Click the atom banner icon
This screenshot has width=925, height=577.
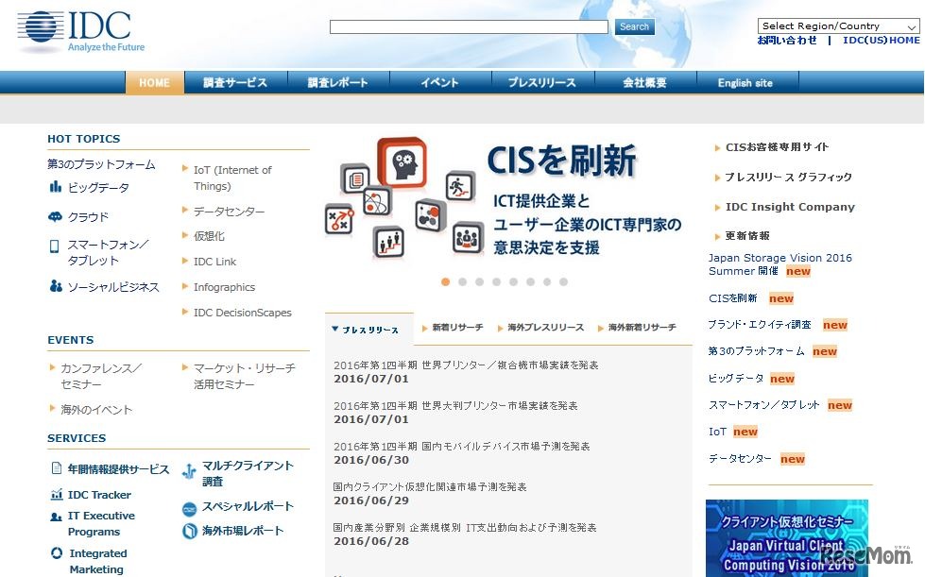[377, 202]
